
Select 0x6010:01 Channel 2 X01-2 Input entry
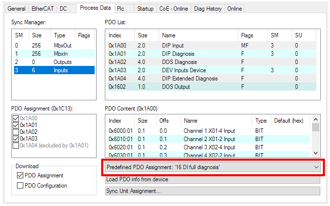pyautogui.click(x=209, y=139)
